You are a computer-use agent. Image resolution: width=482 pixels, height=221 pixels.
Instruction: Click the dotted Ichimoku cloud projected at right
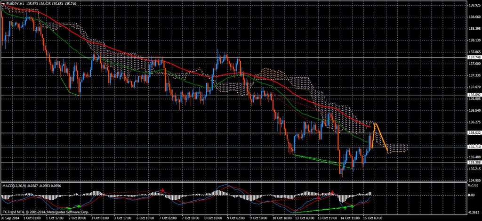[x=398, y=148]
